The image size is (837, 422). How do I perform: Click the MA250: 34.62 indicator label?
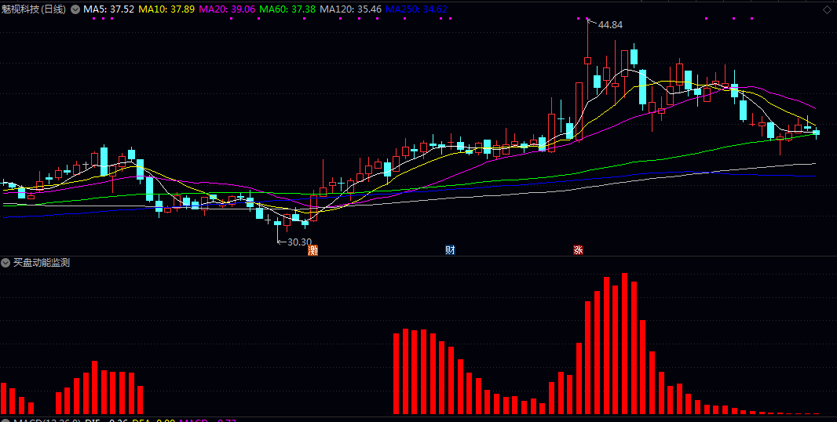pyautogui.click(x=416, y=9)
